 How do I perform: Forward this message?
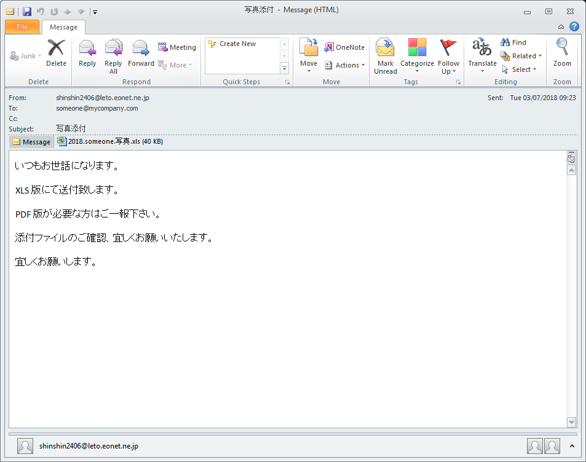pyautogui.click(x=141, y=53)
